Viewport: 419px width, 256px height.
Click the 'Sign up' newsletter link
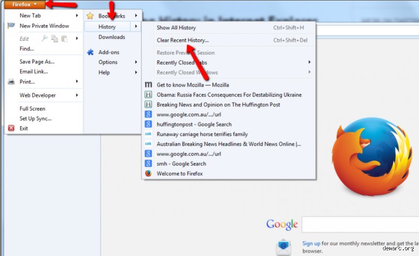pyautogui.click(x=311, y=243)
